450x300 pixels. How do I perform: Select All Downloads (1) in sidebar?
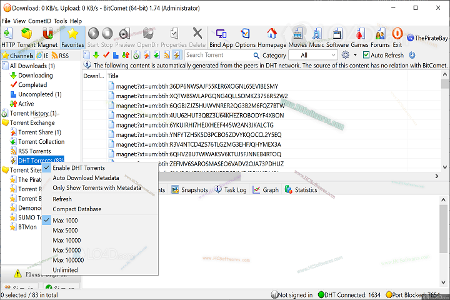click(x=28, y=66)
